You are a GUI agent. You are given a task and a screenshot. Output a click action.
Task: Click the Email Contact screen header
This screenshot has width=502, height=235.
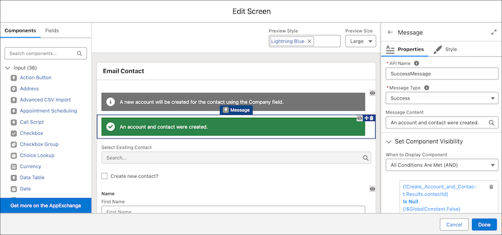coord(124,71)
